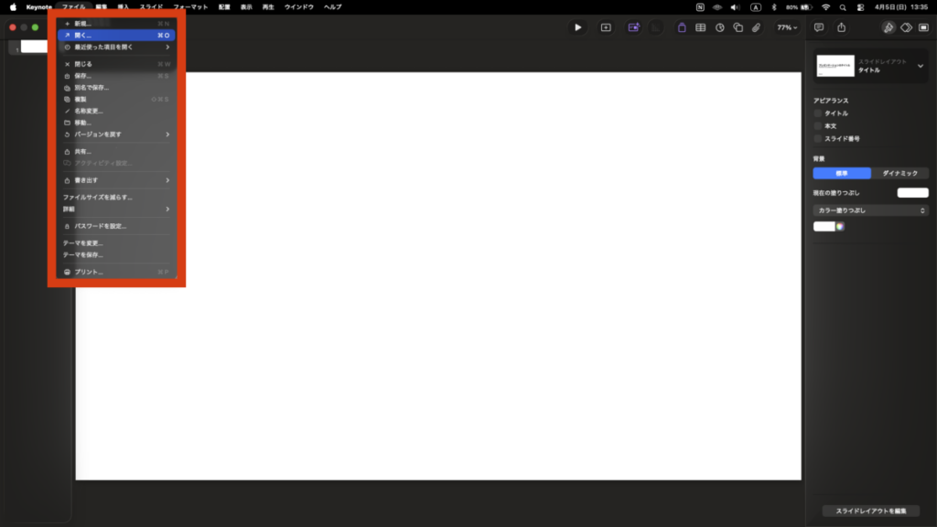The image size is (937, 527).
Task: Enable the 本文 appearance checkbox
Action: pyautogui.click(x=817, y=126)
